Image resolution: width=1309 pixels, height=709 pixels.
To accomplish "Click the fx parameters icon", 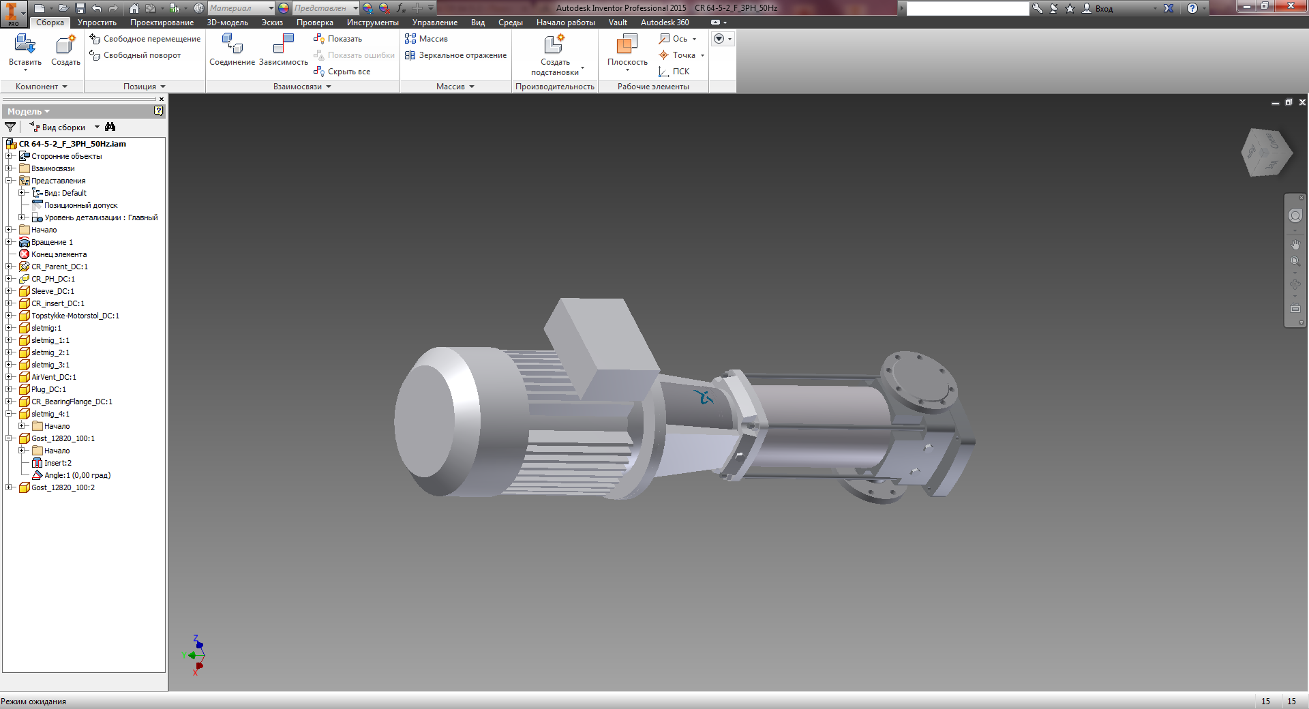I will (x=401, y=8).
